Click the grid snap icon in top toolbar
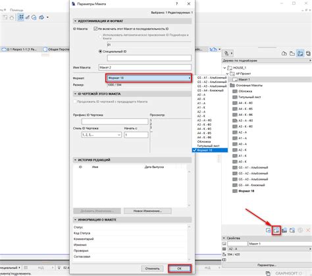Screen dimensions: 312x276 tap(21, 17)
